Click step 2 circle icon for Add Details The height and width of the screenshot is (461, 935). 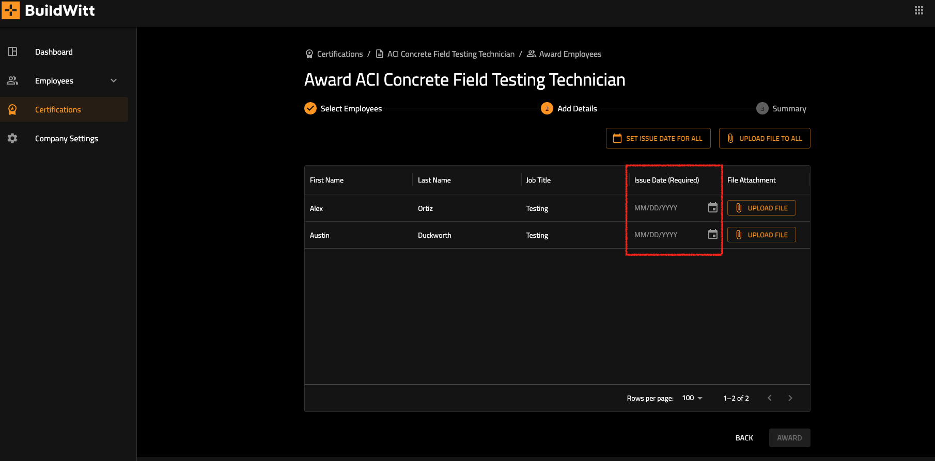(x=547, y=108)
